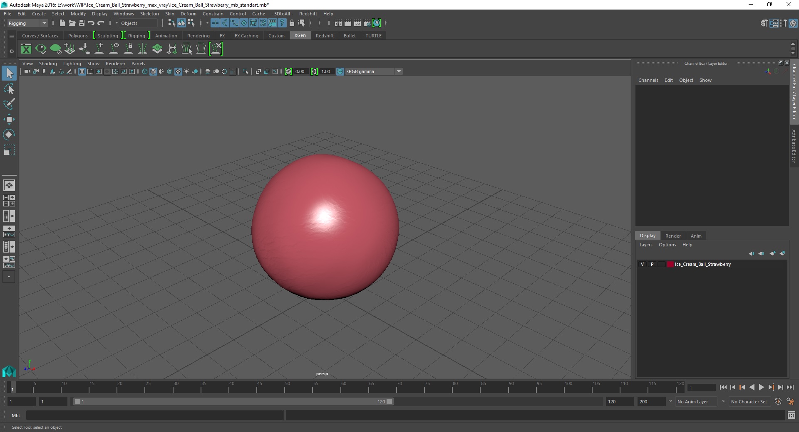Click the gamma value field 1.00
799x432 pixels.
(327, 71)
